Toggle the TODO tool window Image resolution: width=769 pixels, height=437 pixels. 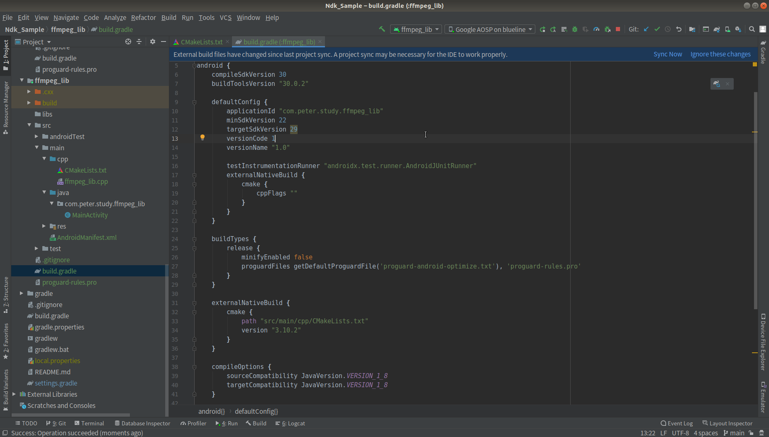point(26,423)
